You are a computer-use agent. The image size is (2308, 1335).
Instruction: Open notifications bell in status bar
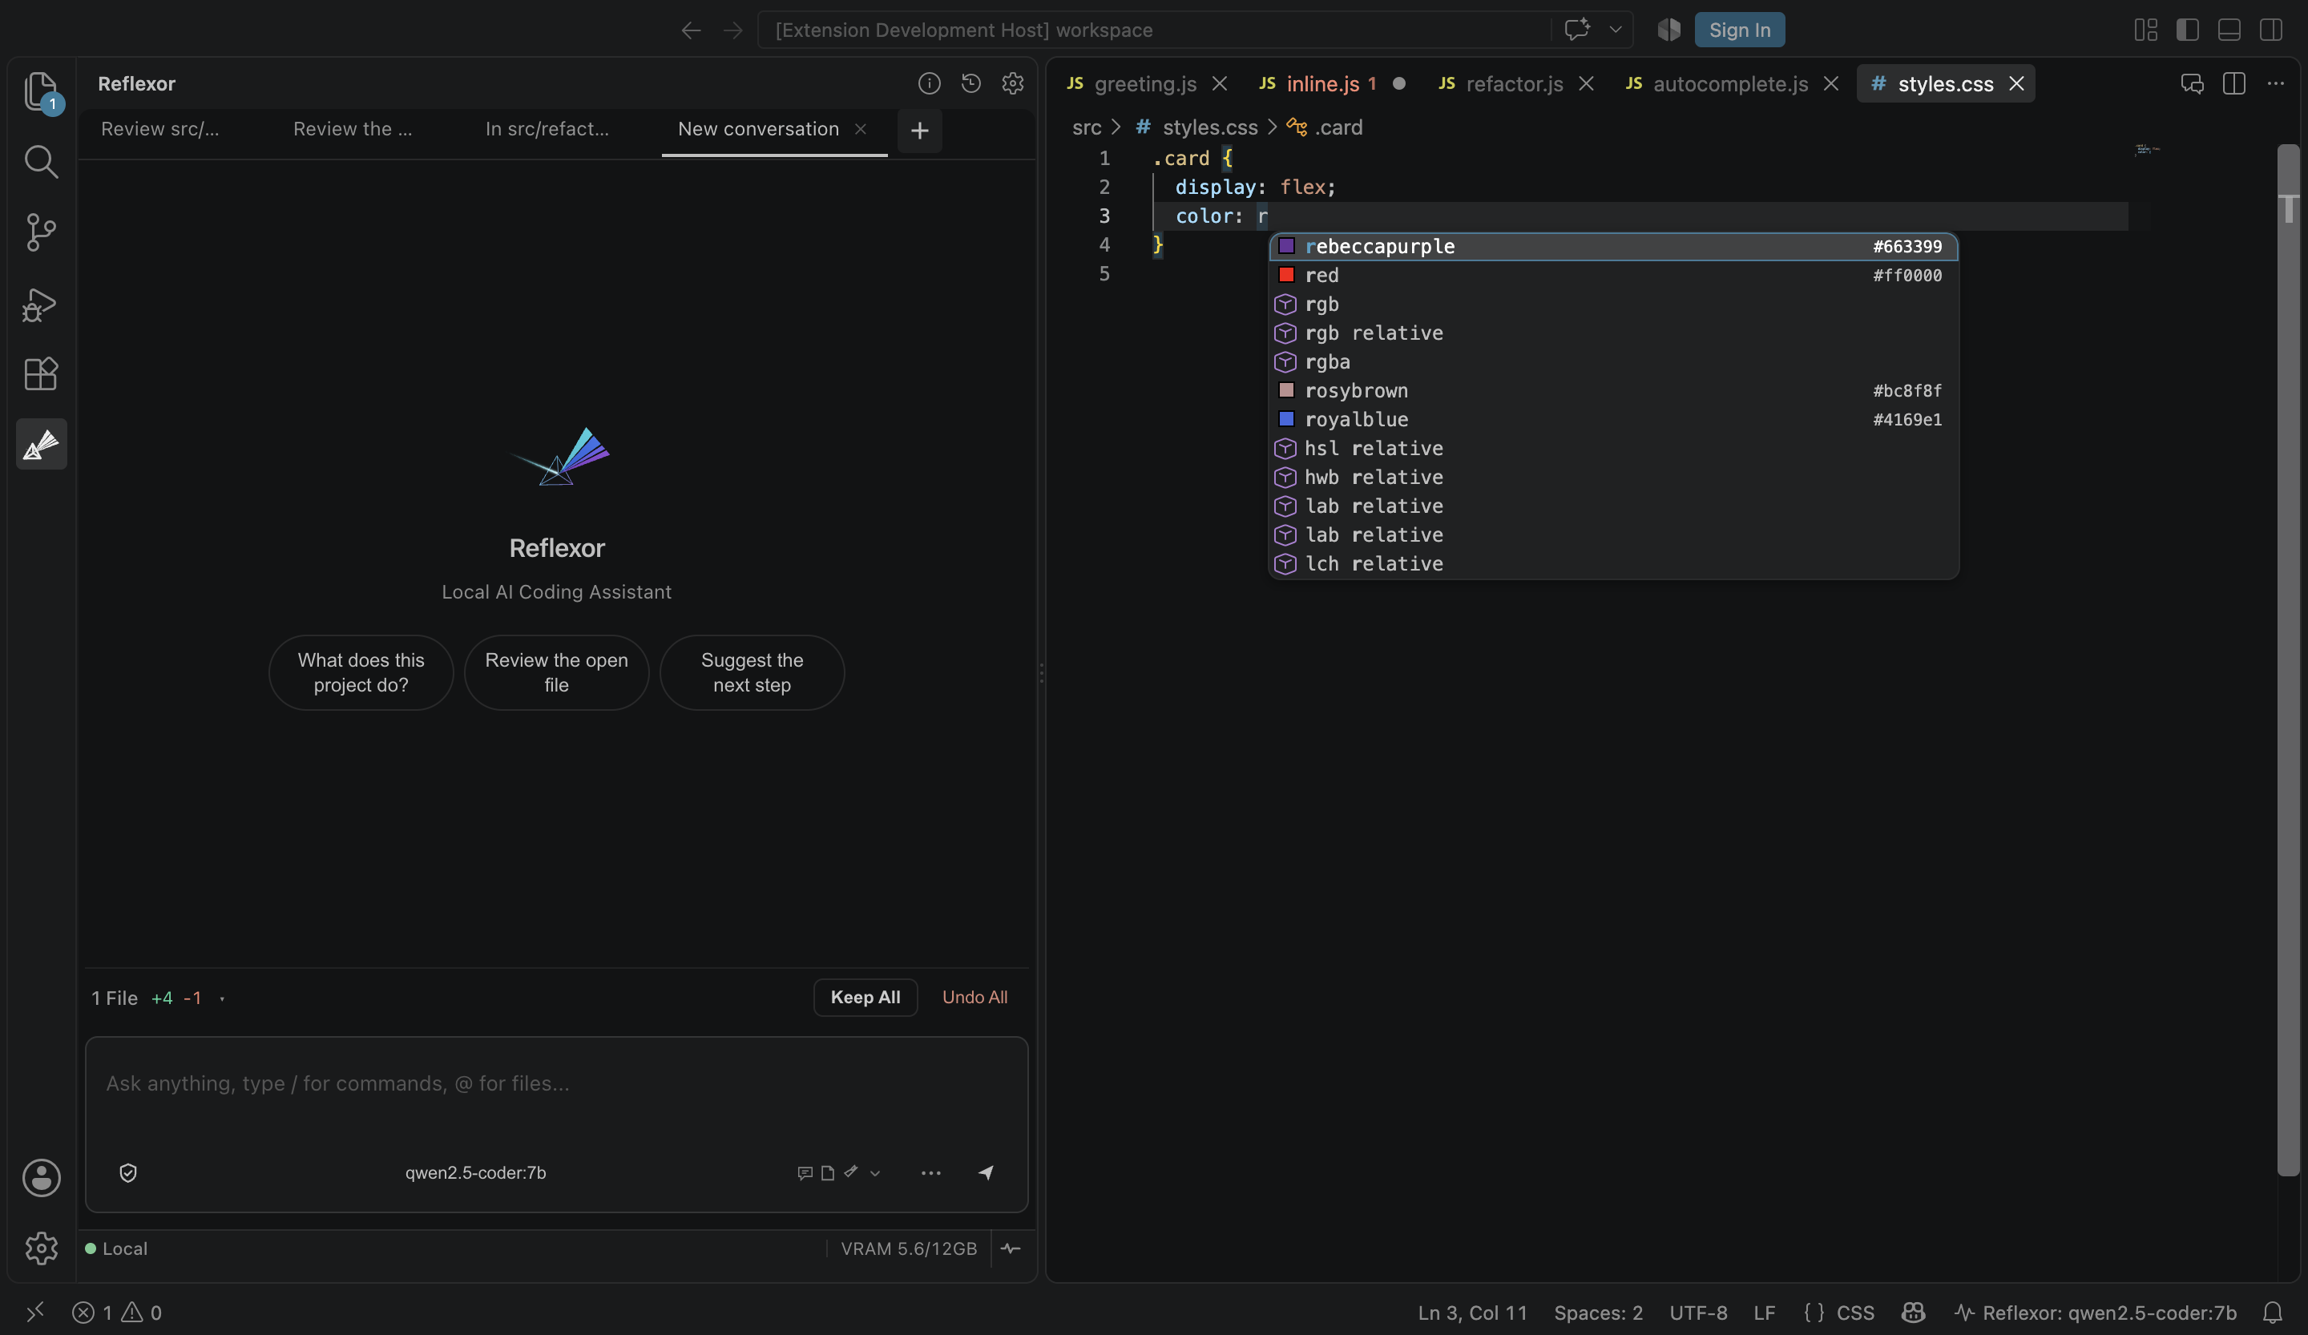pyautogui.click(x=2272, y=1312)
